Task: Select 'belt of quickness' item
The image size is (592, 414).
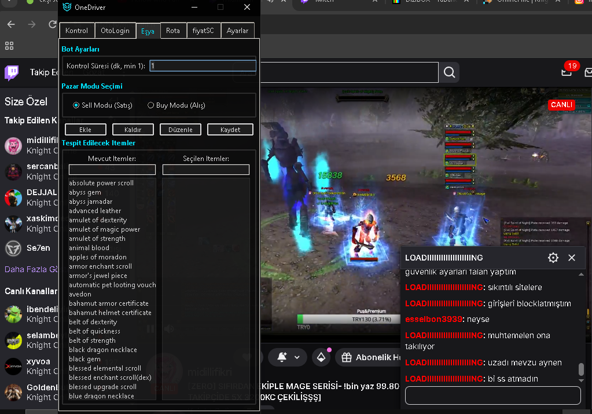Action: point(95,331)
